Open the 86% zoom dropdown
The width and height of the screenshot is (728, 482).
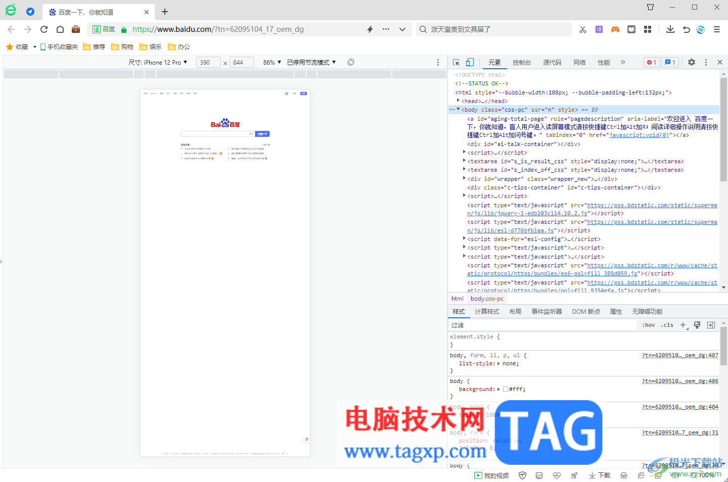click(272, 62)
